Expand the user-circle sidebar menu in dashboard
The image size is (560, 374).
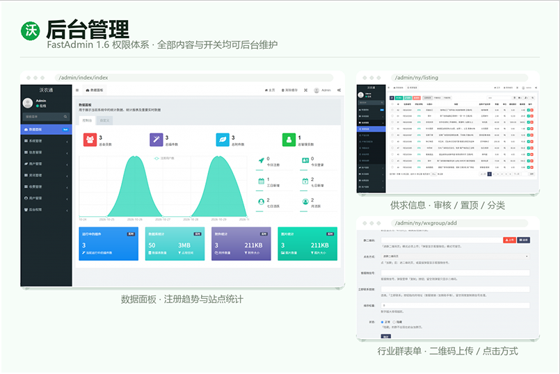(x=46, y=198)
